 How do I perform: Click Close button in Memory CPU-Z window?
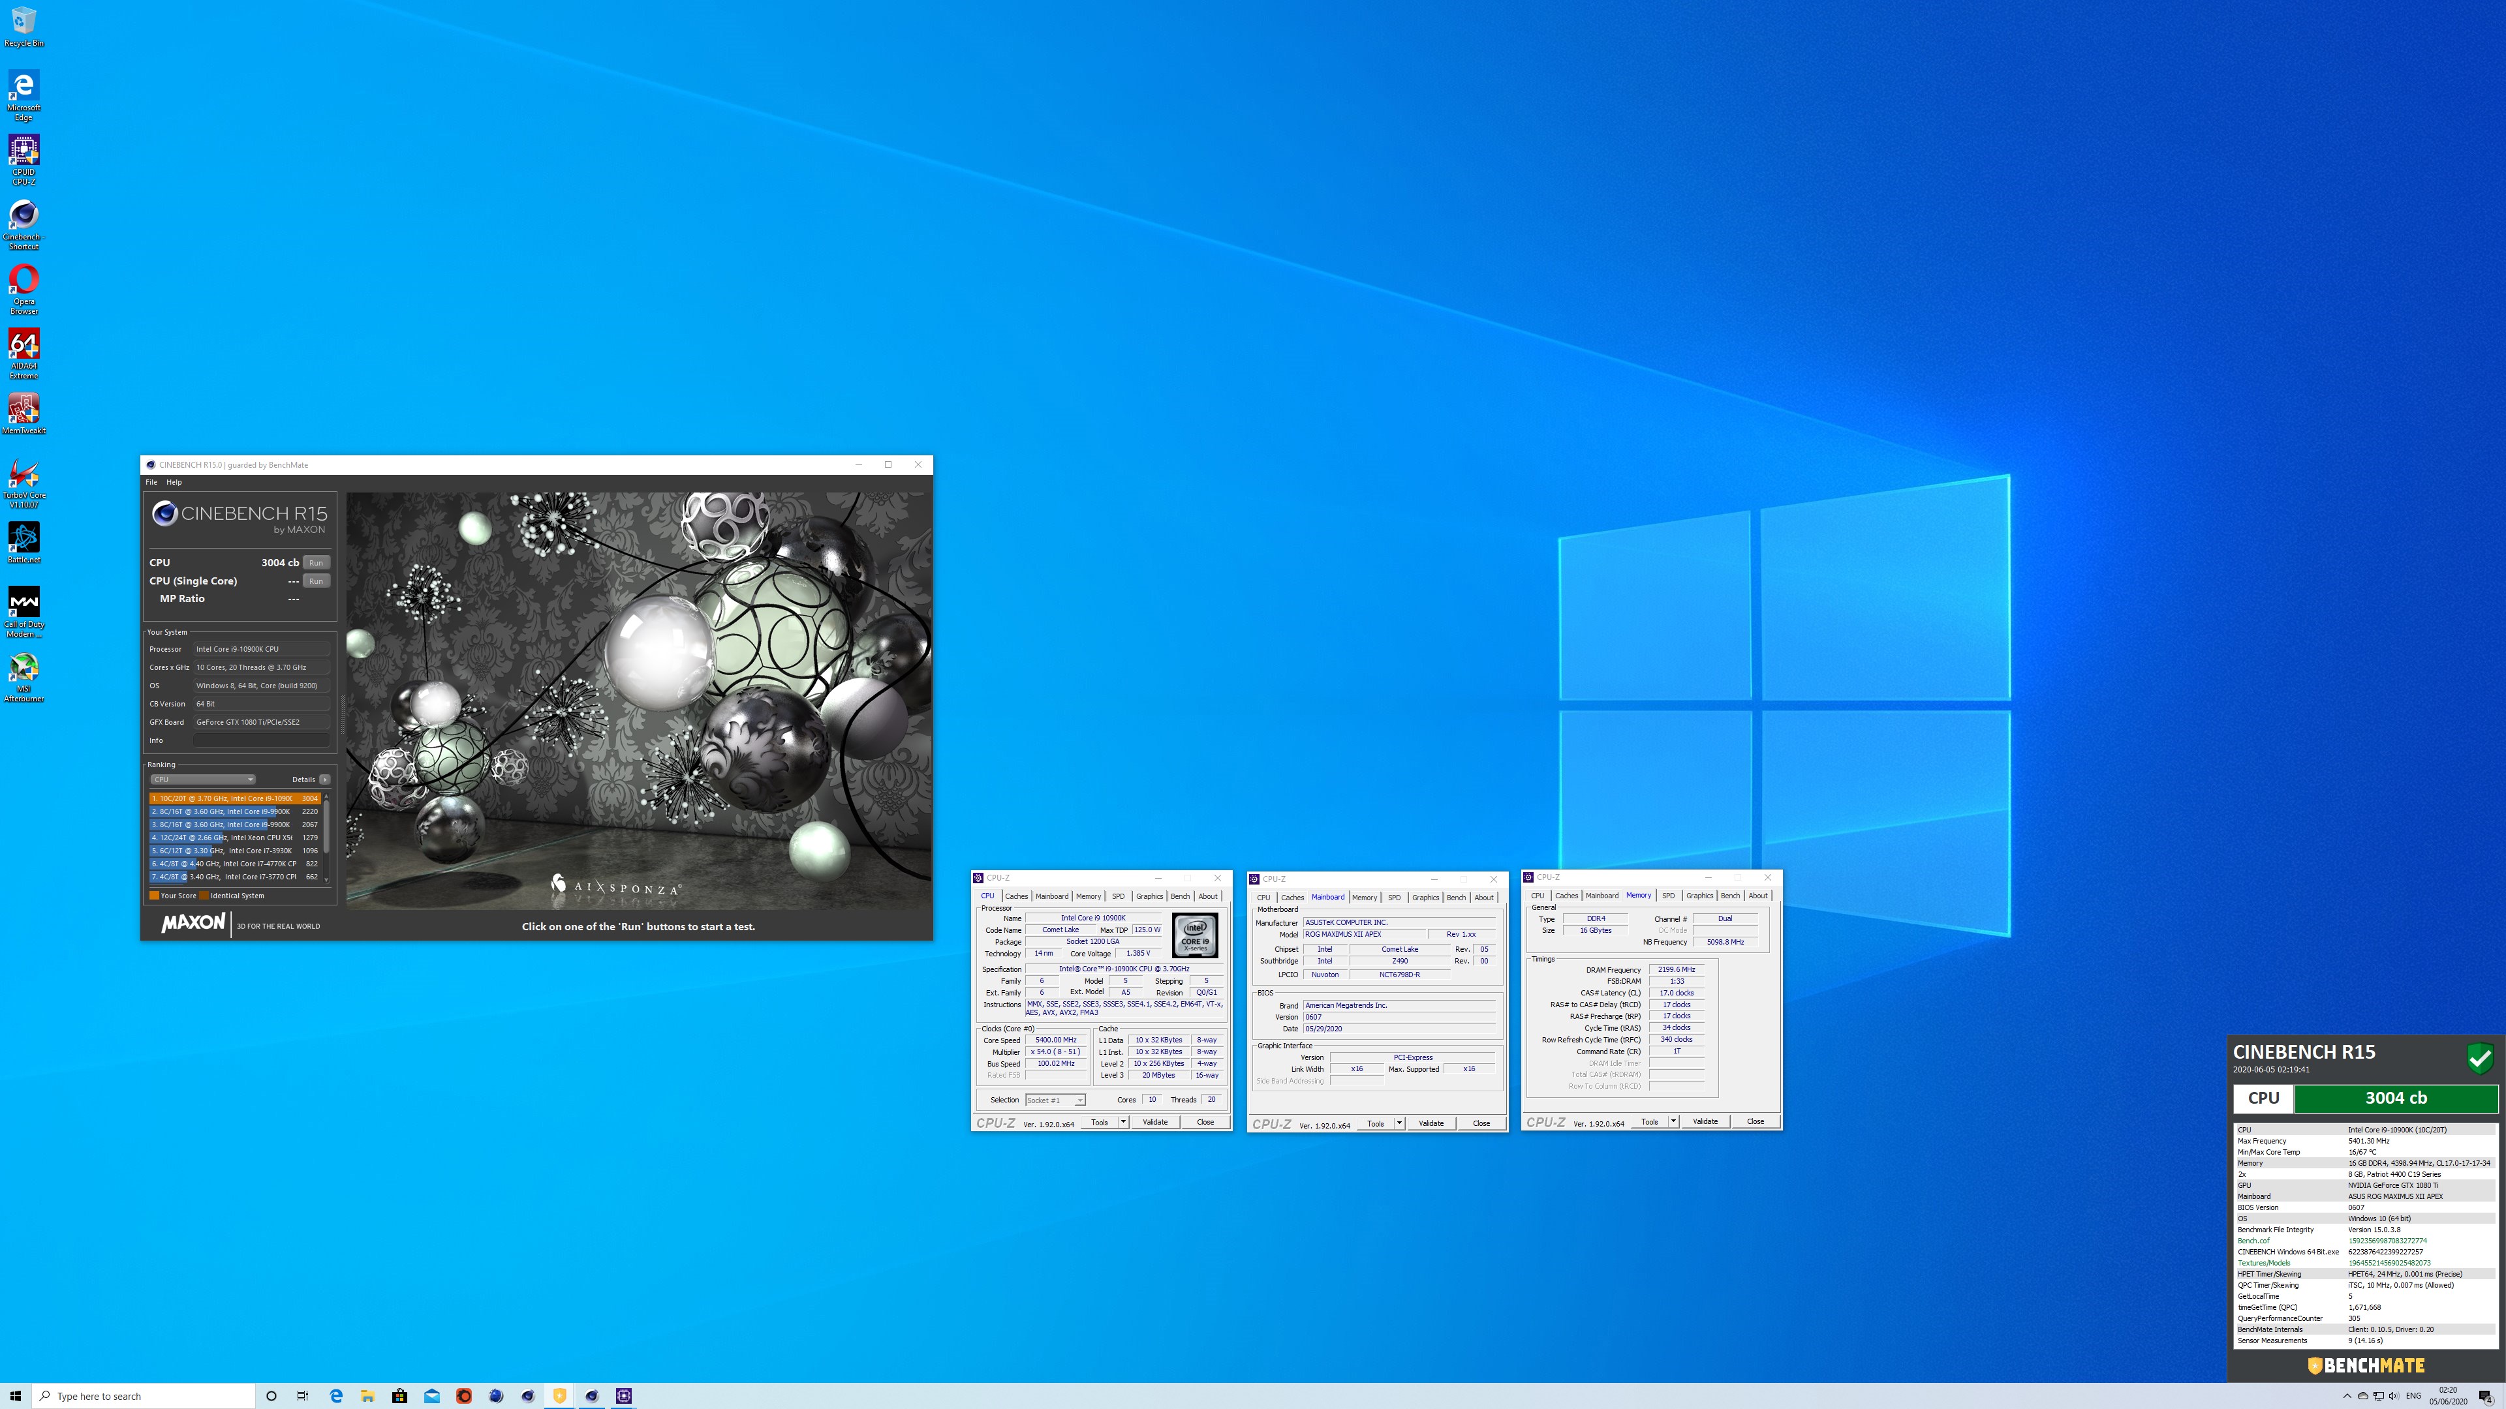[1755, 1121]
